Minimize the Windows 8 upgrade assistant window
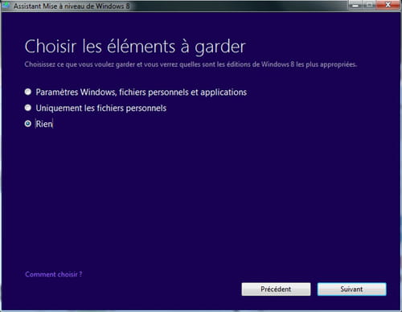Image resolution: width=402 pixels, height=312 pixels. pos(356,5)
